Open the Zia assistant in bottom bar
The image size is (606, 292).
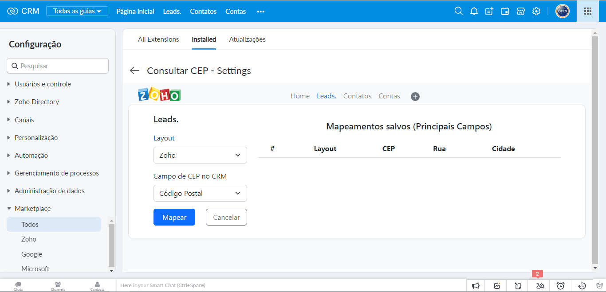(x=540, y=286)
